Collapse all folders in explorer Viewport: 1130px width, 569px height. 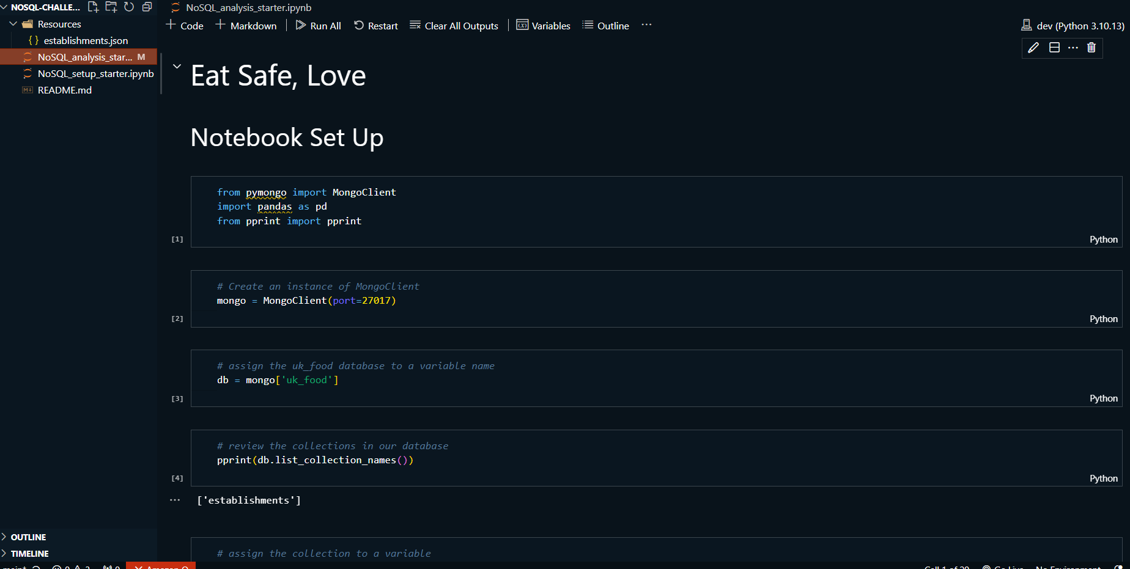pyautogui.click(x=147, y=7)
